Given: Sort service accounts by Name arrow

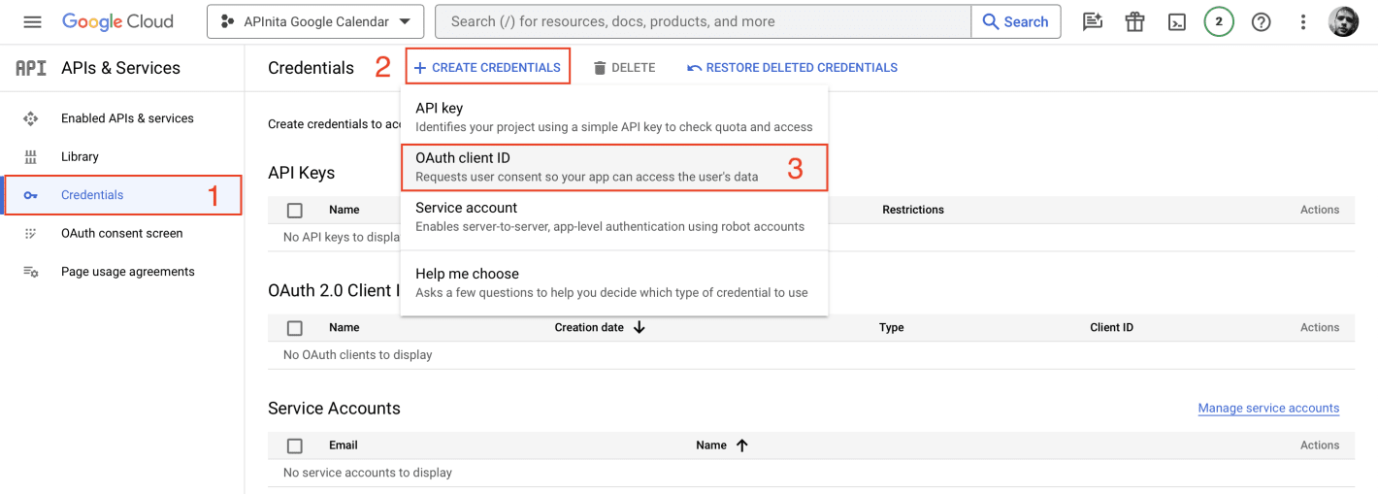Looking at the screenshot, I should tap(742, 445).
